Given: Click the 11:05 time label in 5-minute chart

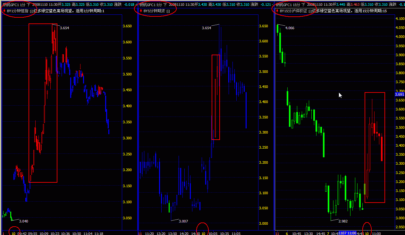Looking at the screenshot, I should (x=236, y=233).
